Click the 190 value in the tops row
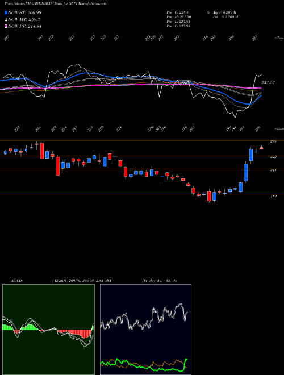Image resolution: width=284 pixels, height=375 pixels. pos(231,38)
